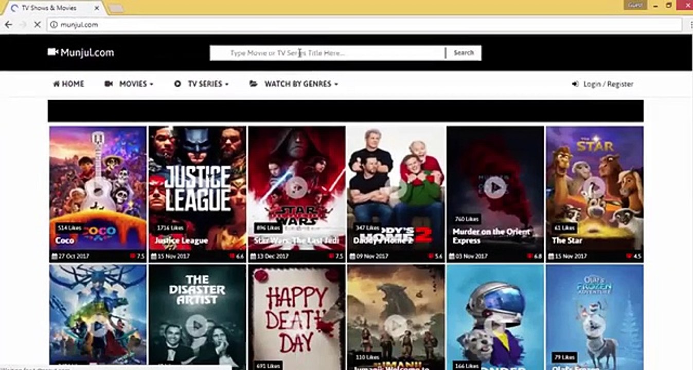Click the "03 Nov 2017" release date
Image resolution: width=693 pixels, height=370 pixels.
(x=468, y=256)
